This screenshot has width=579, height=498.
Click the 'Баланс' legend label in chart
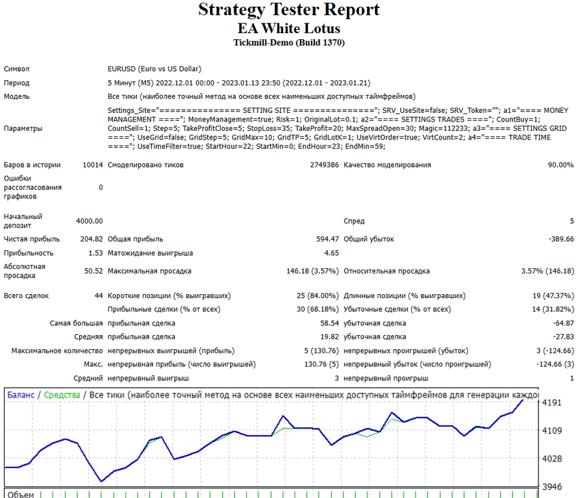(21, 395)
